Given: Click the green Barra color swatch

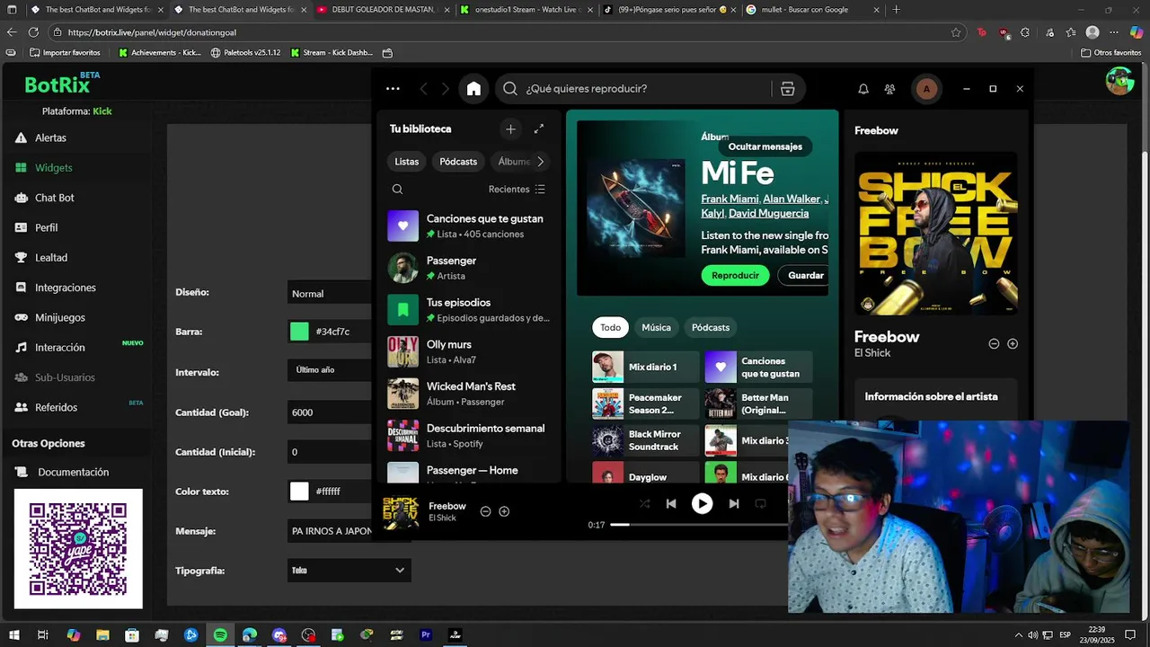Looking at the screenshot, I should point(299,332).
